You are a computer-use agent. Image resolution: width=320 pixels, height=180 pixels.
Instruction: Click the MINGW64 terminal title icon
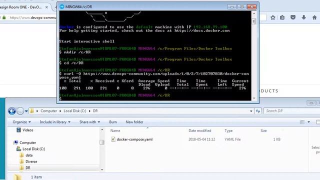pos(62,6)
